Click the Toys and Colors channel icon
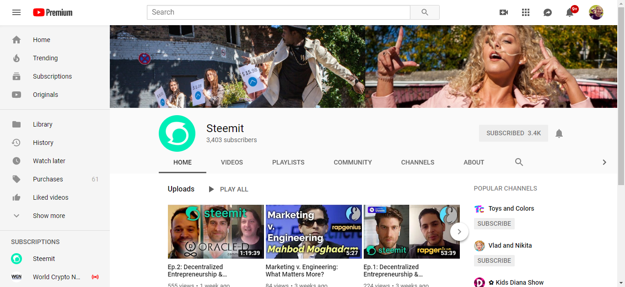The height and width of the screenshot is (287, 625). (480, 209)
